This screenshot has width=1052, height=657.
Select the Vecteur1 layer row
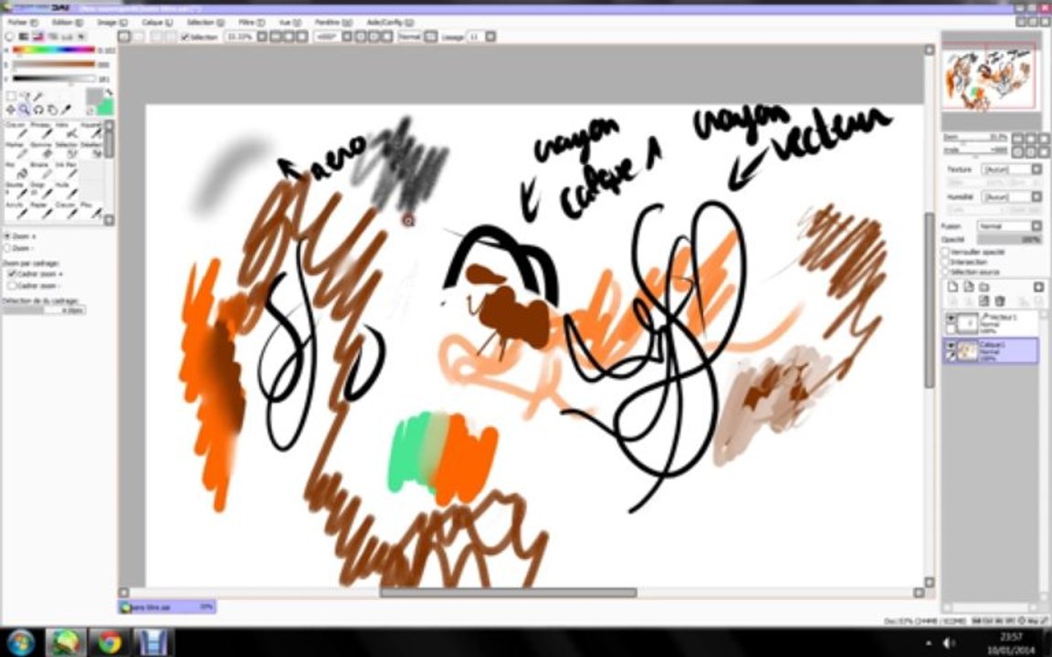[991, 322]
